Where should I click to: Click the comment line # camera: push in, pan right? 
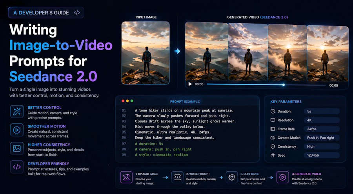(x=163, y=149)
